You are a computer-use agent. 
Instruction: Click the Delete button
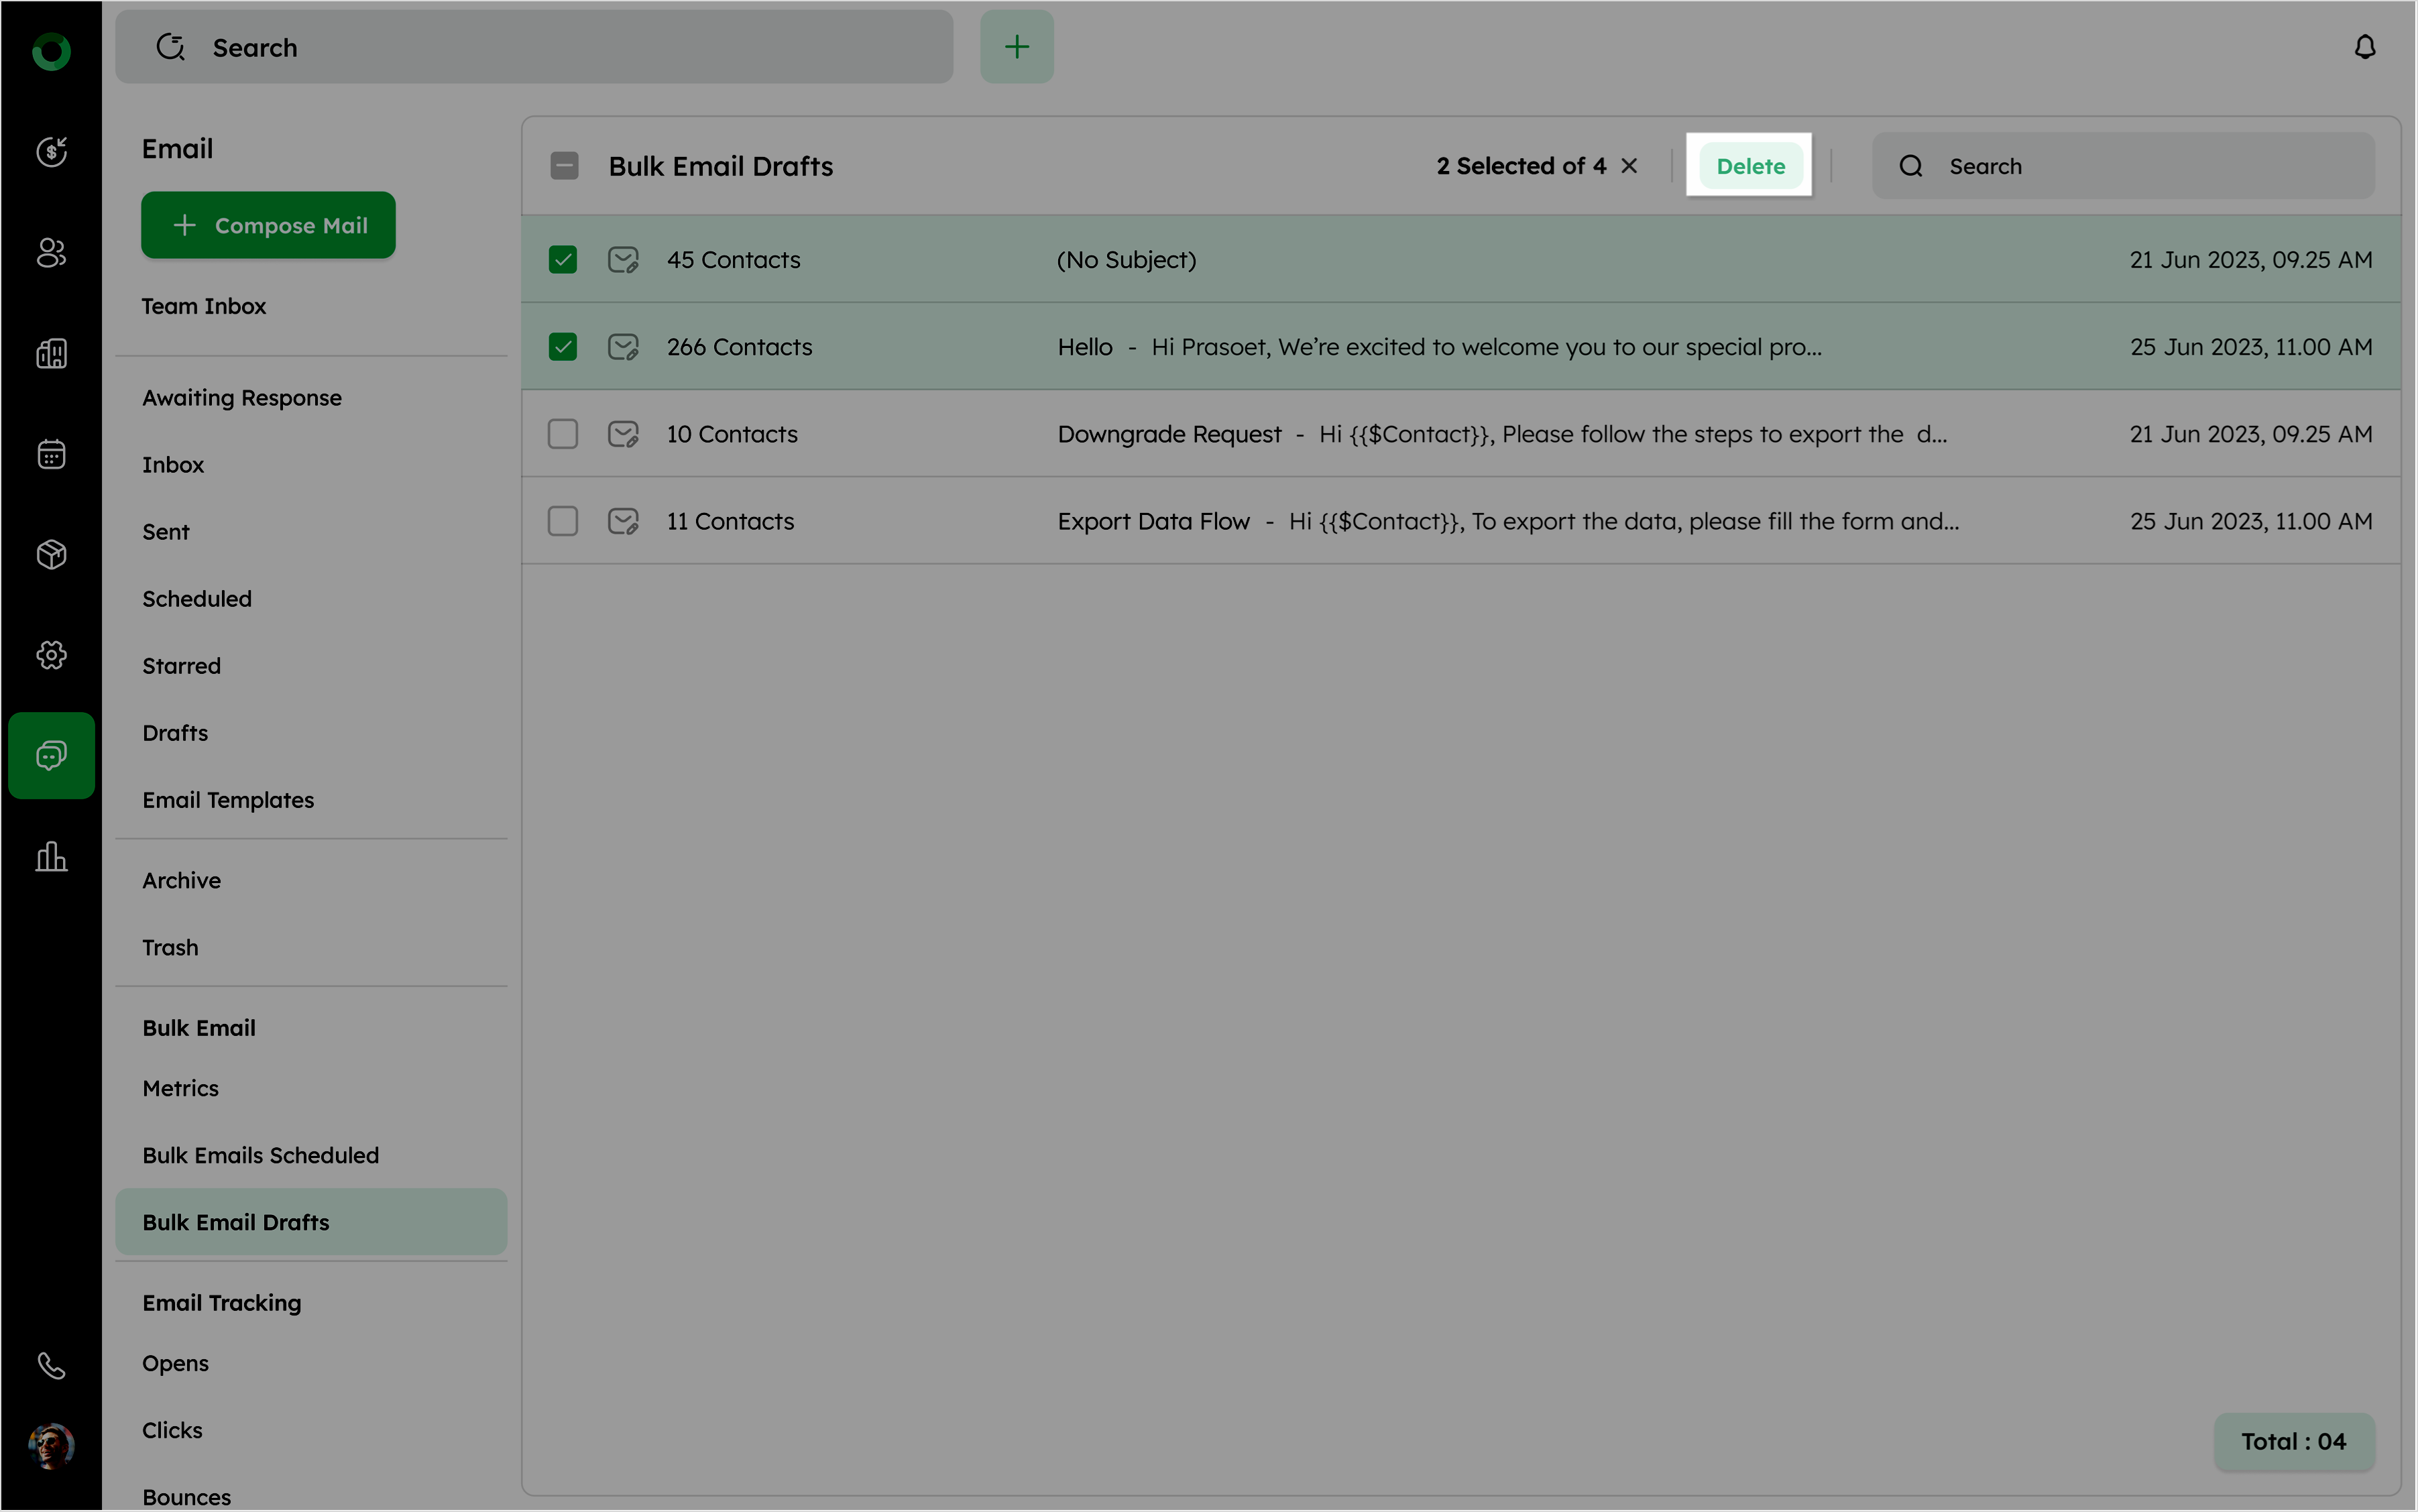coord(1750,166)
